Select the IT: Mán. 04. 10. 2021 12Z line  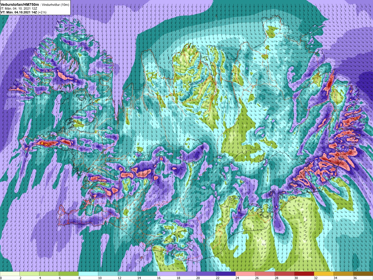click(x=19, y=8)
